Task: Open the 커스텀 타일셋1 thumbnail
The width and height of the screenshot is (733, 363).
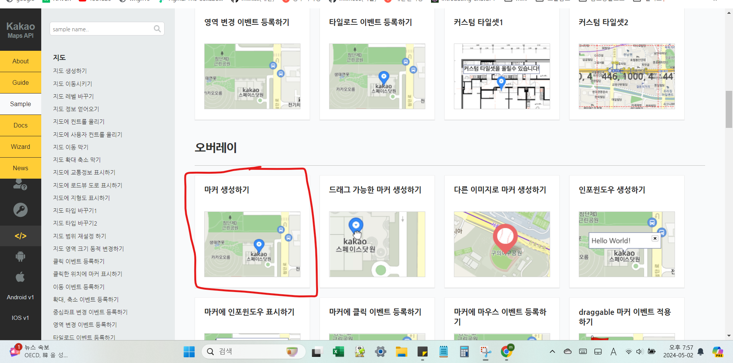Action: click(x=502, y=76)
